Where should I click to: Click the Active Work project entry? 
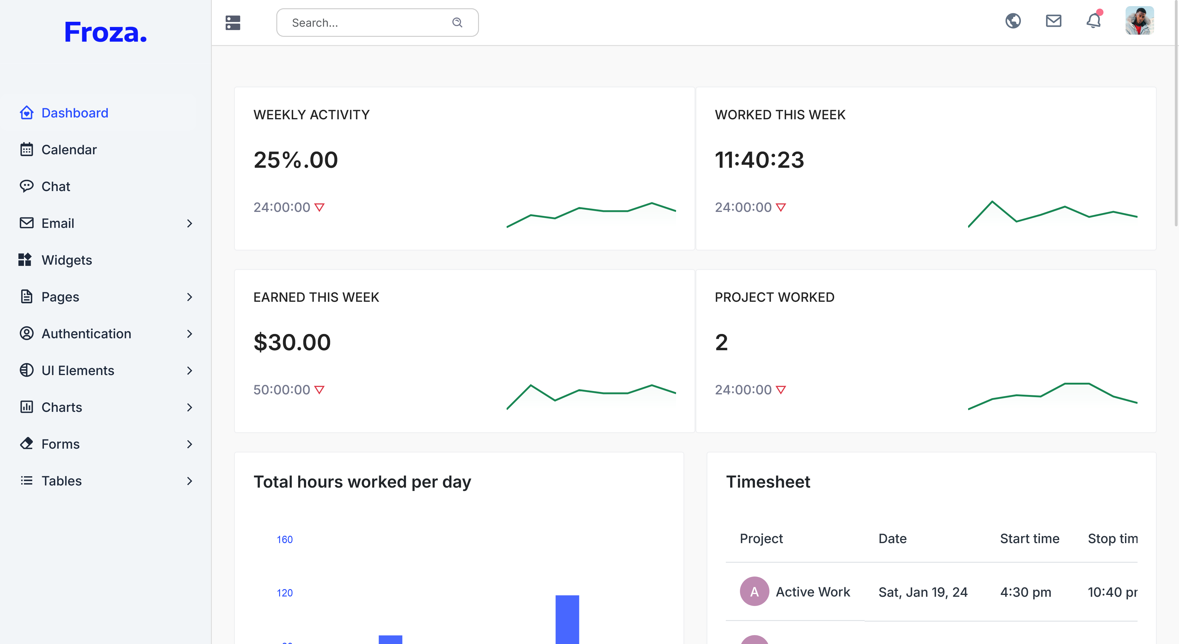click(x=812, y=592)
